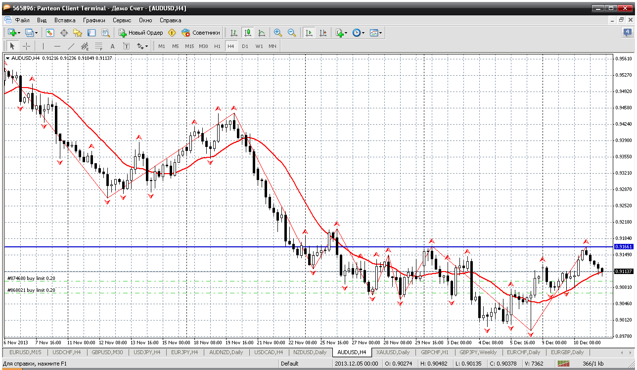Open the Вставка menu
This screenshot has width=637, height=370.
tap(65, 20)
